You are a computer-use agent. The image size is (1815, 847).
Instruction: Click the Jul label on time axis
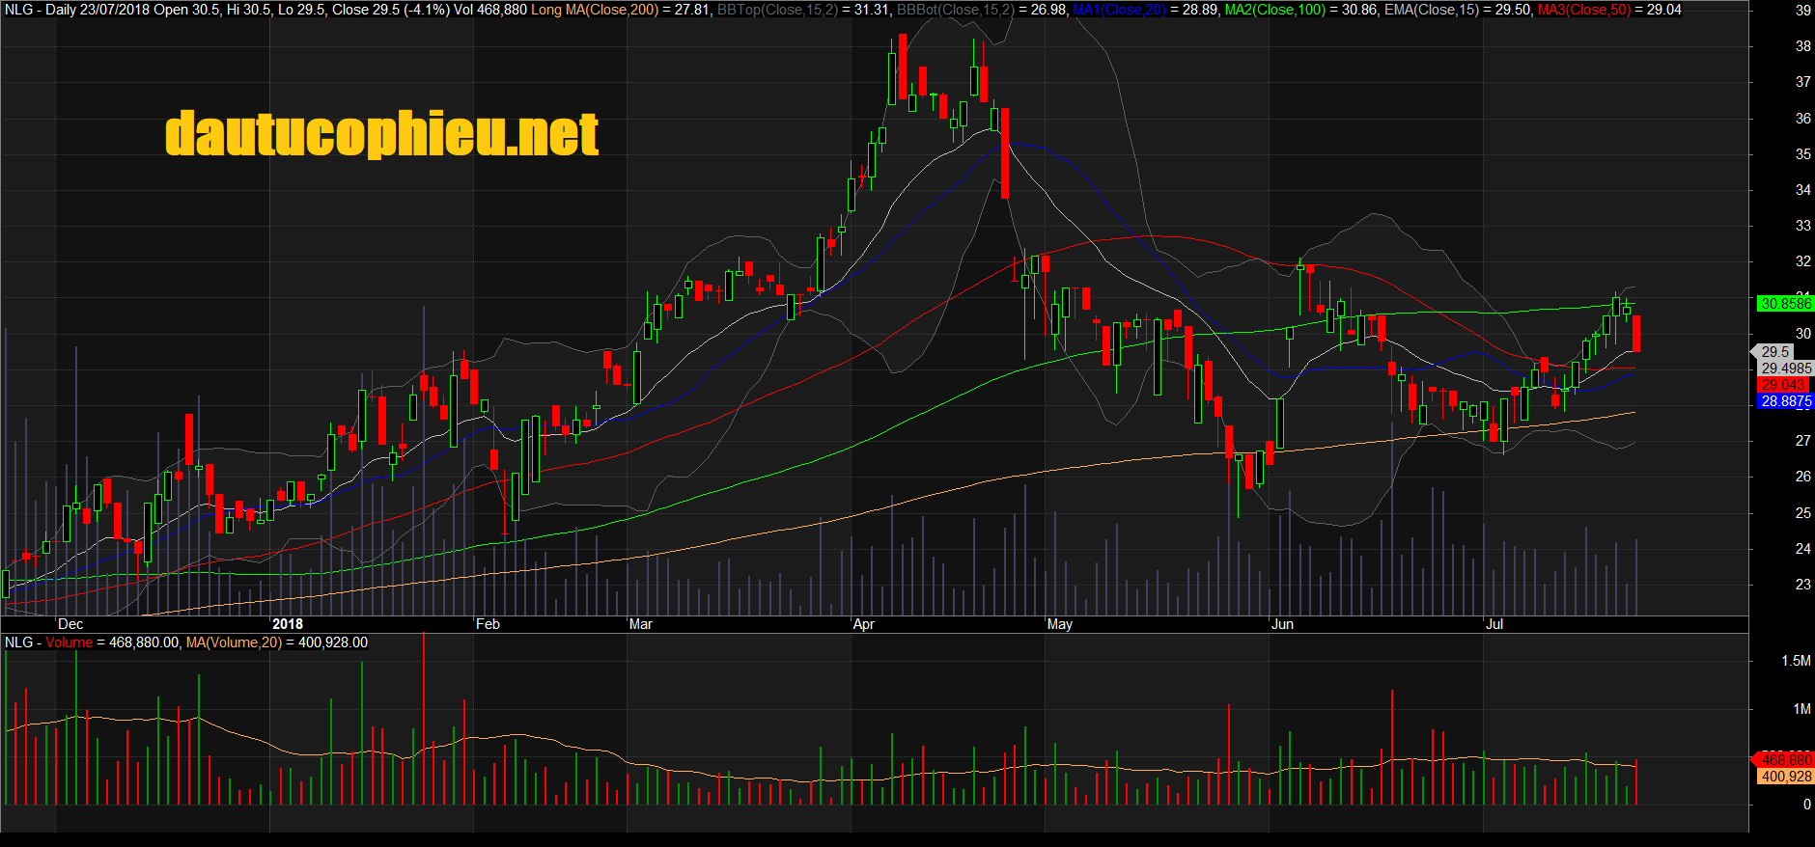1494,624
